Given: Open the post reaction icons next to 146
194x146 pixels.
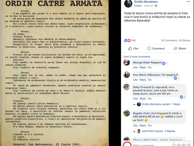Looking at the screenshot, I should click(127, 40).
